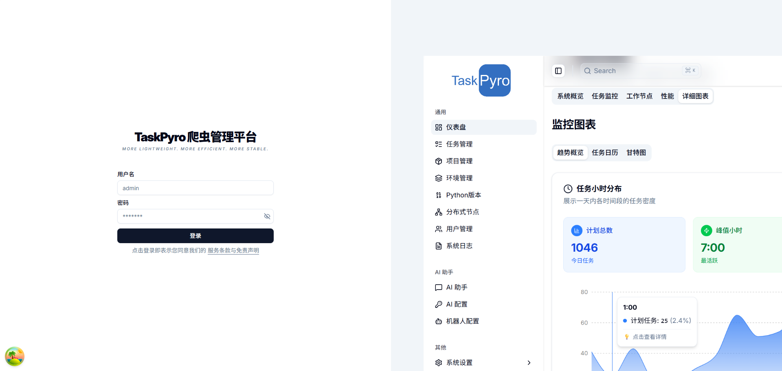This screenshot has width=782, height=371.
Task: Click inside the Search field
Action: coord(635,70)
